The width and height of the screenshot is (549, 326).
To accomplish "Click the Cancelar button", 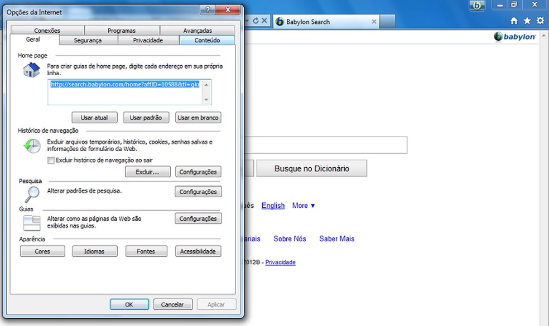I will click(x=172, y=304).
